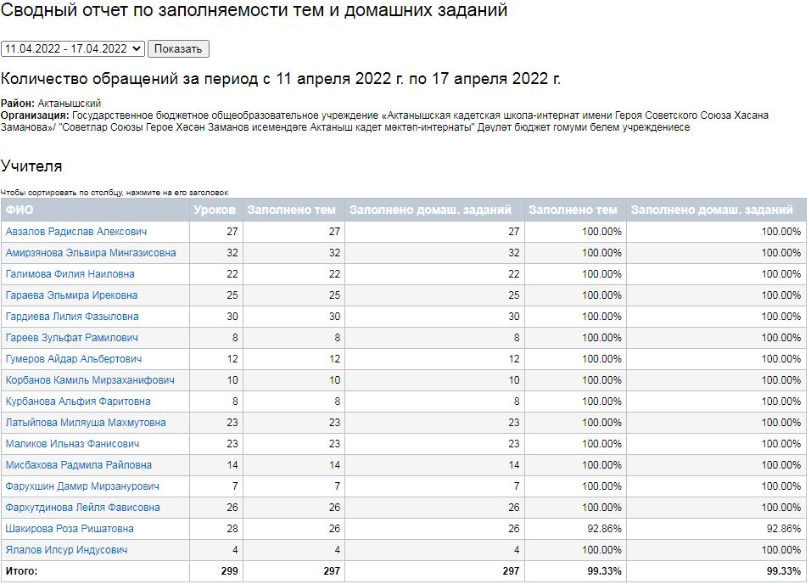Click Фархутдинова Лейля Фависовна link

click(x=82, y=508)
